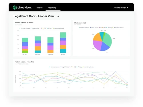Click the 'Jan' label on trendline axis
The width and height of the screenshot is (143, 107).
click(x=23, y=88)
